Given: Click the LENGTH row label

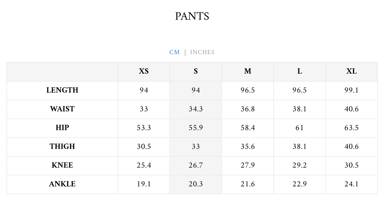Looking at the screenshot, I should (62, 90).
